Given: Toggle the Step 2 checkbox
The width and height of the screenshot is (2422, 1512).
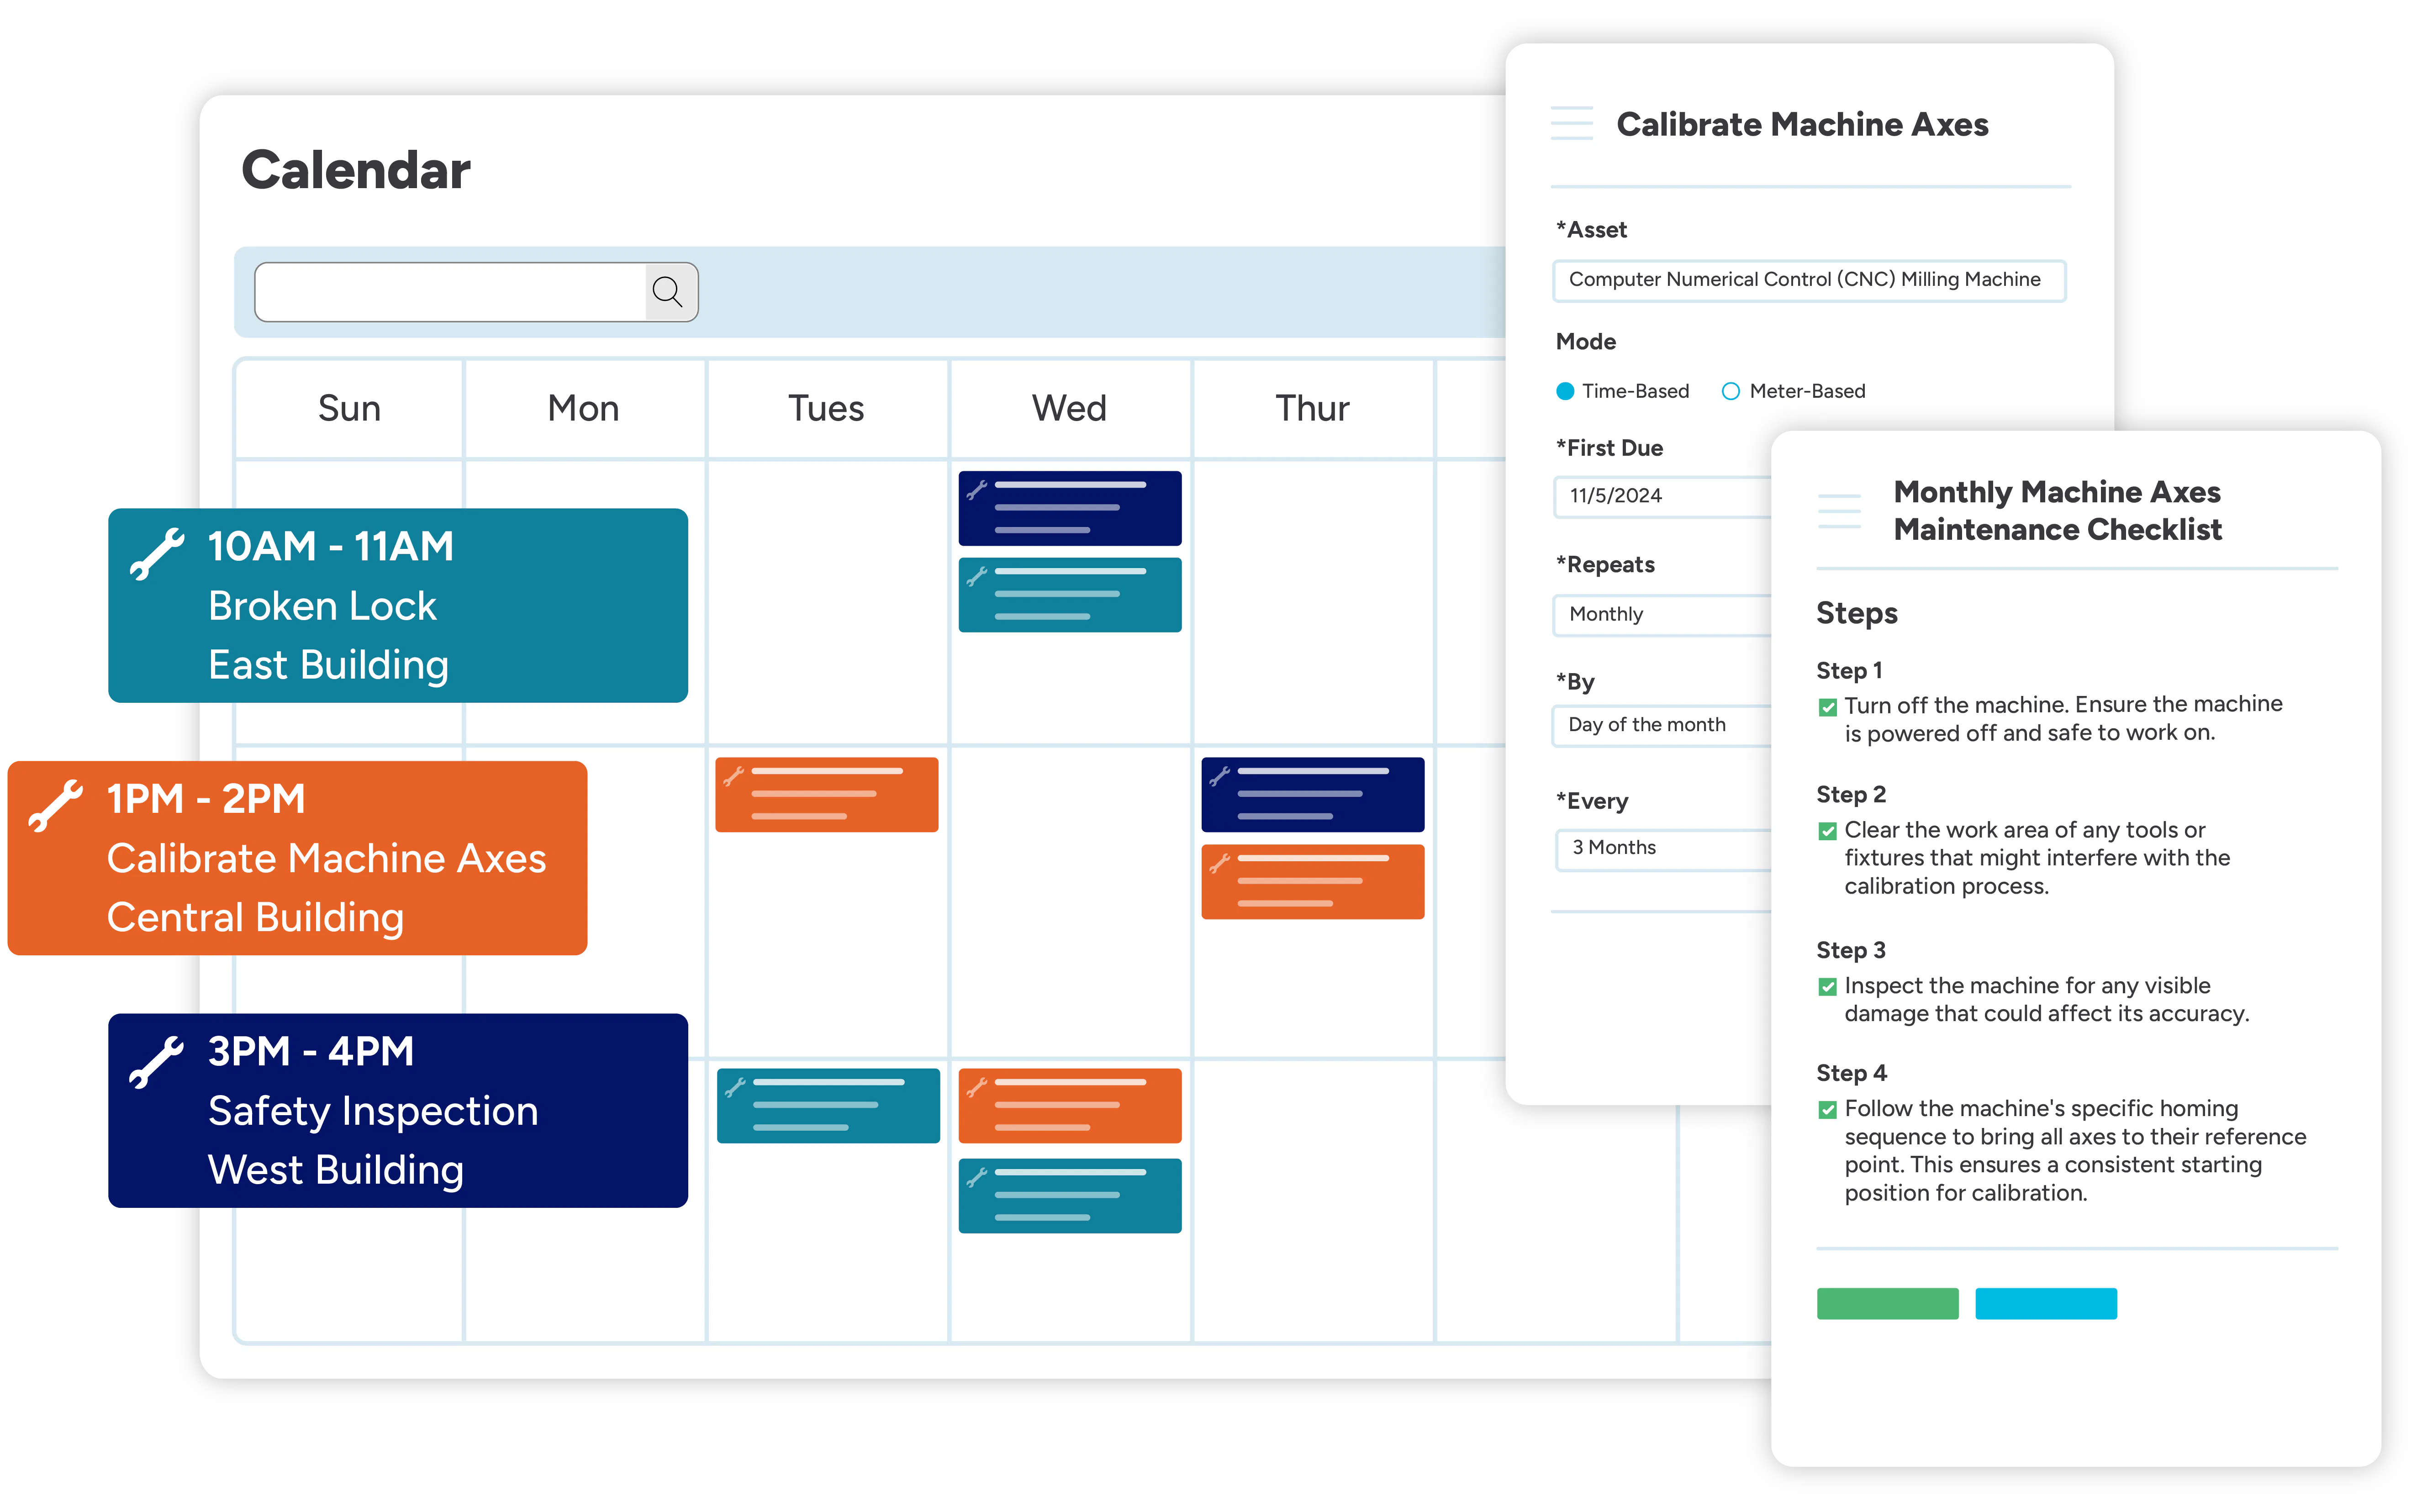Looking at the screenshot, I should click(x=1827, y=831).
